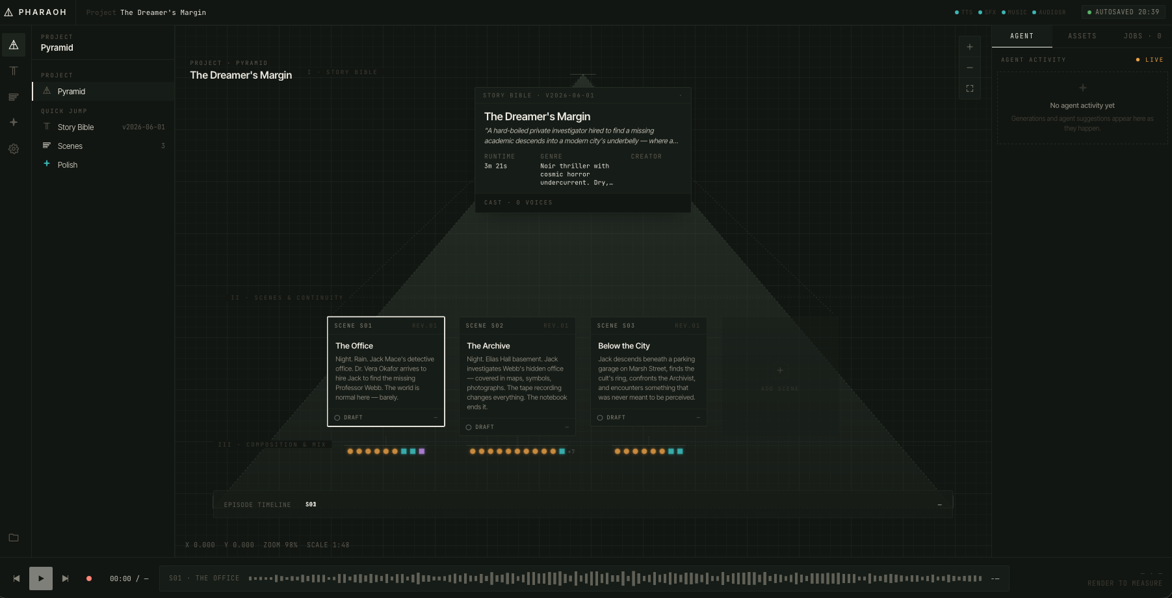Zoom out the canvas with the minus button
1172x598 pixels.
pos(970,68)
